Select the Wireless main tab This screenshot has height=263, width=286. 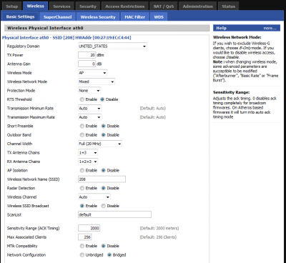point(36,6)
